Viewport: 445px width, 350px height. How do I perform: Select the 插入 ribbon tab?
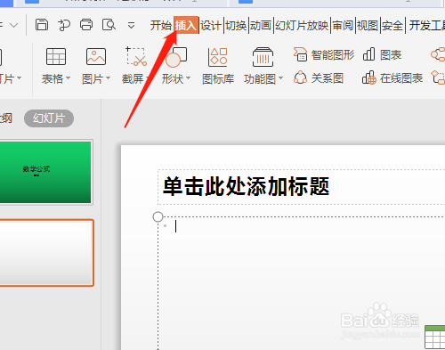[186, 25]
